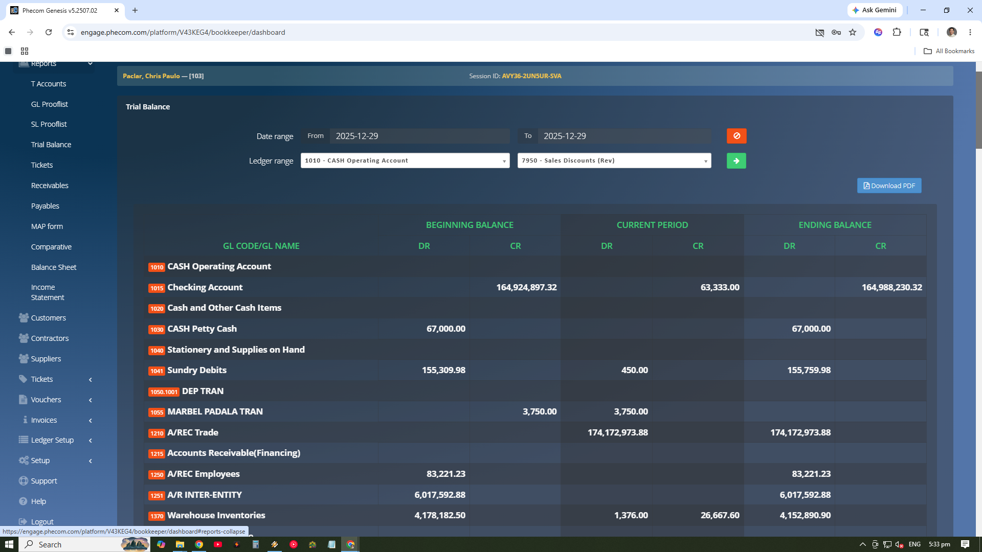
Task: Open the Income Statement report
Action: pyautogui.click(x=48, y=292)
